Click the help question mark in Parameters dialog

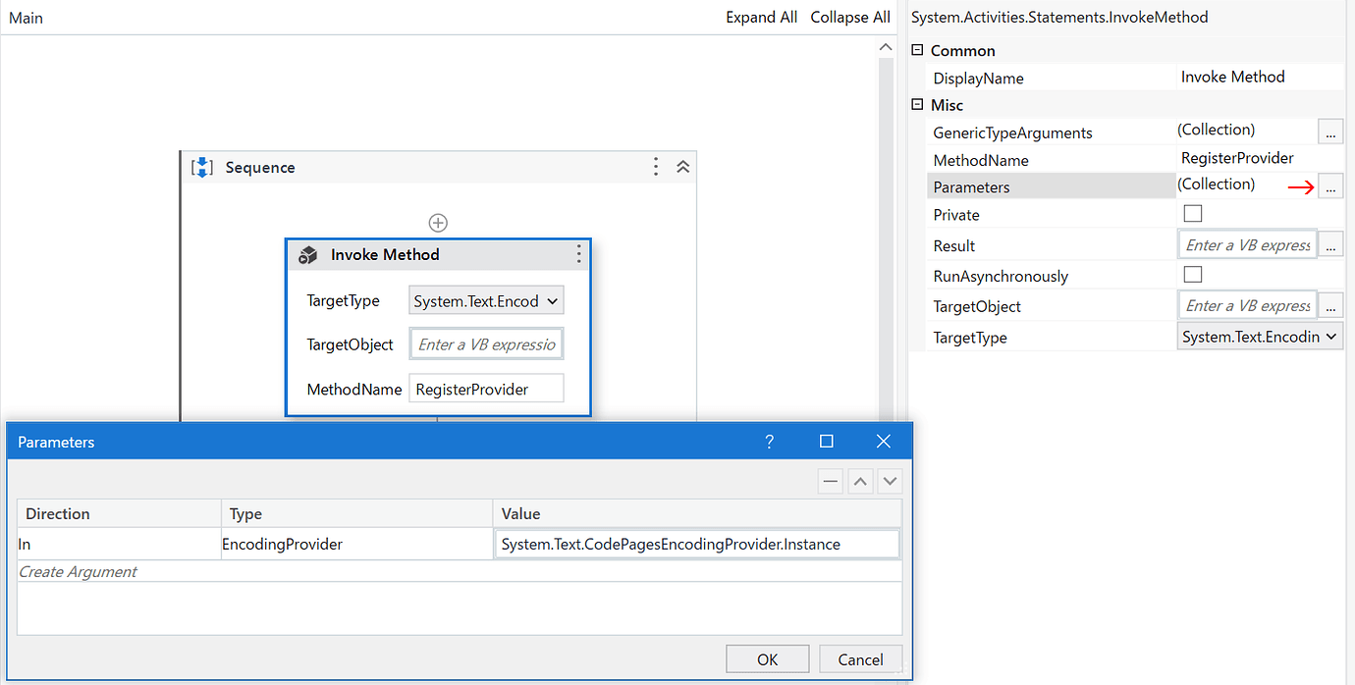click(769, 442)
